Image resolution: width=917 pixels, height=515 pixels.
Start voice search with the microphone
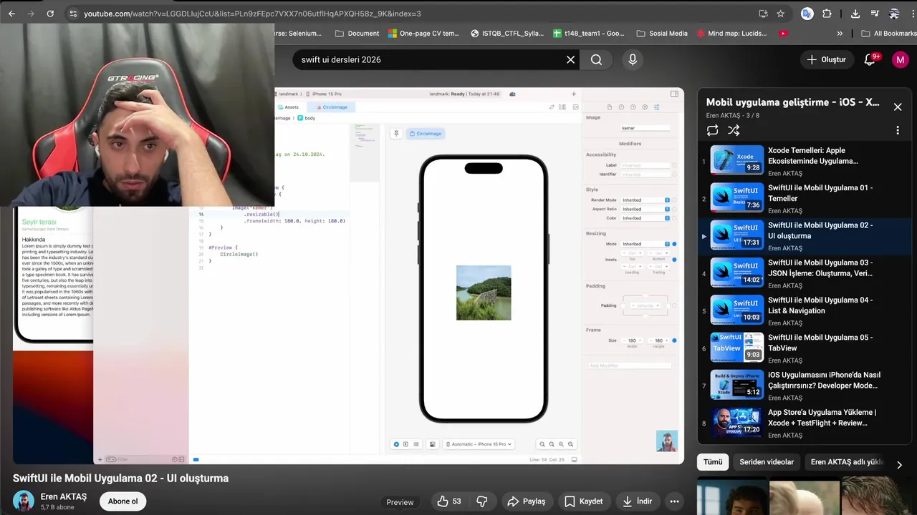(x=633, y=59)
